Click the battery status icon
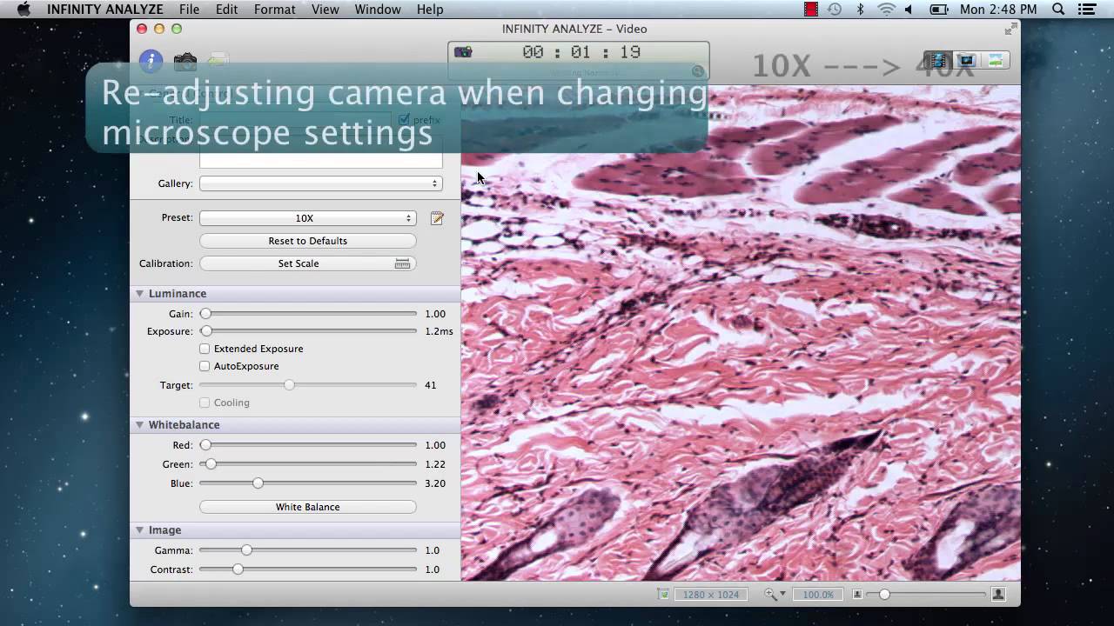 coord(939,10)
